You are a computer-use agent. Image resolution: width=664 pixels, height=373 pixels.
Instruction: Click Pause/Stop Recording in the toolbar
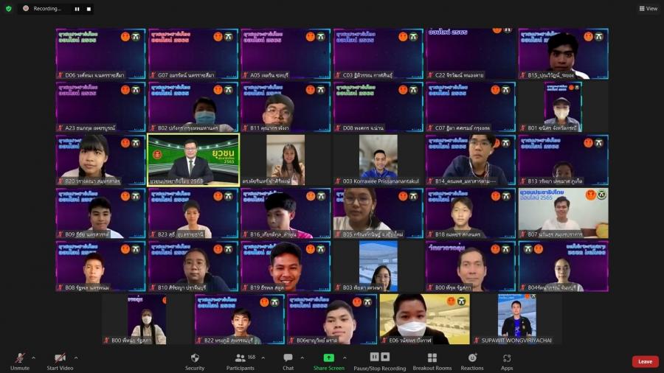379,360
